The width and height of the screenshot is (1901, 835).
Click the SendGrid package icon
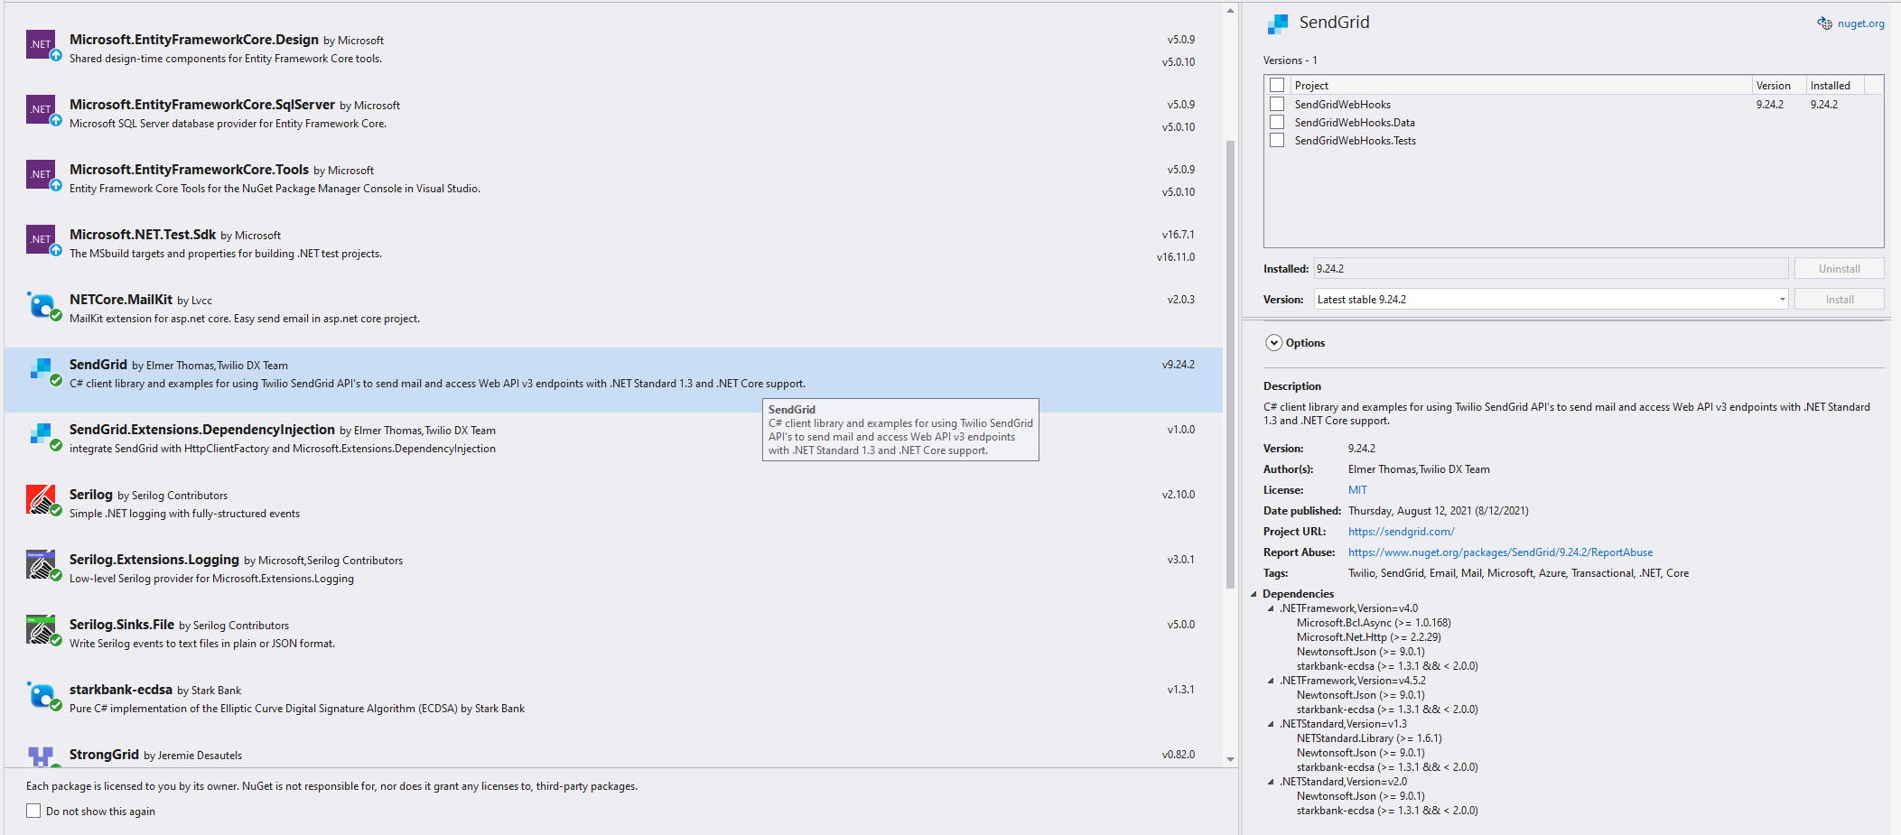point(42,370)
